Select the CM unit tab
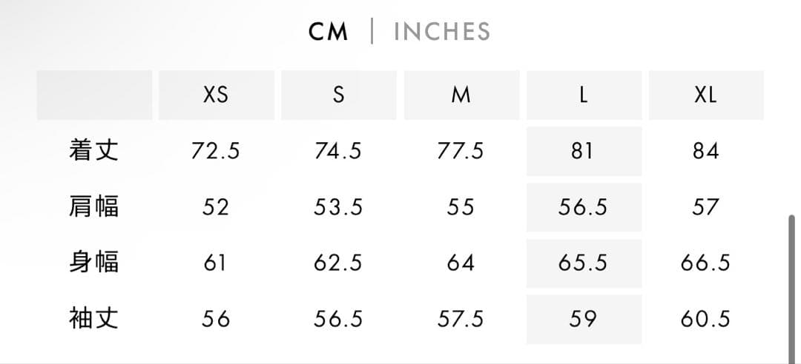 [x=329, y=32]
